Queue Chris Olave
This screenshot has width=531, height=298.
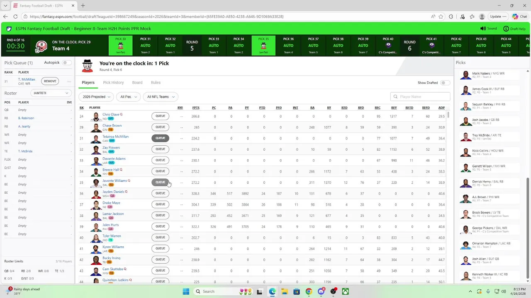[160, 116]
